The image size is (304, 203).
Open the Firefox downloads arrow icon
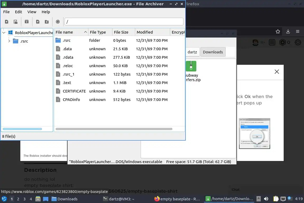tap(288, 31)
